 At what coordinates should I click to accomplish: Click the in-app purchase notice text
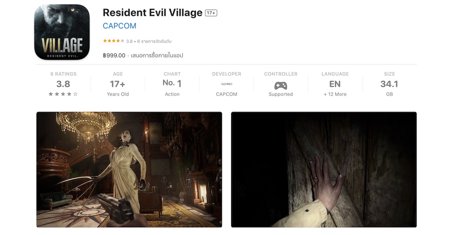157,55
